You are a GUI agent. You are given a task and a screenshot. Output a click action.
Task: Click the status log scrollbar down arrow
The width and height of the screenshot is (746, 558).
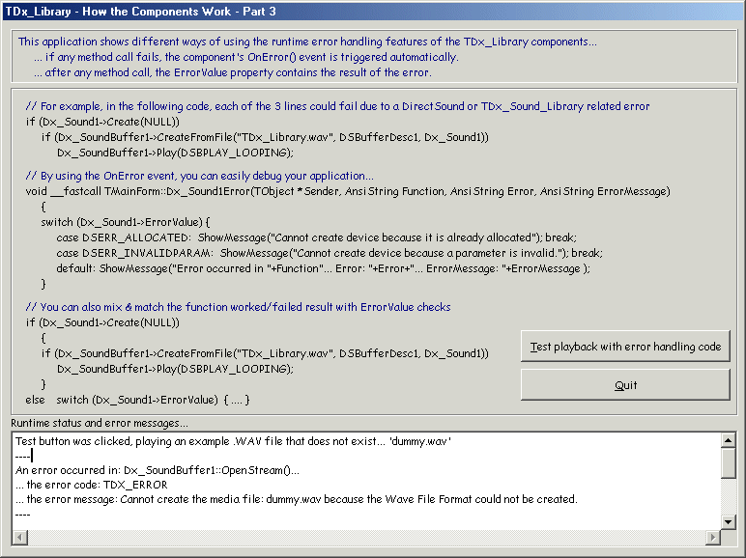tap(729, 522)
